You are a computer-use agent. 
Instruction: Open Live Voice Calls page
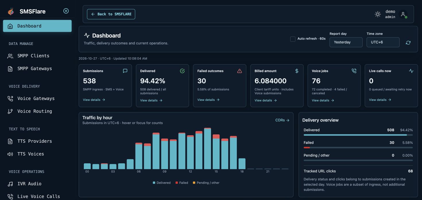pos(37,196)
